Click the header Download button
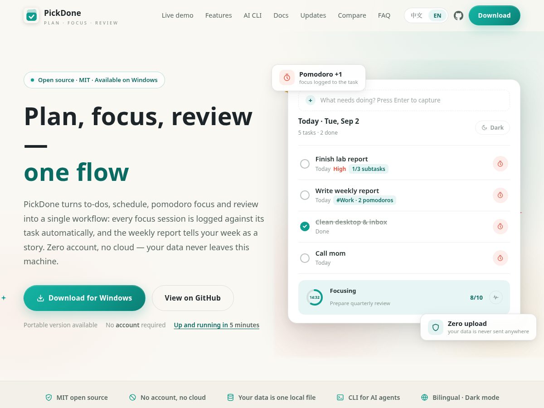544x408 pixels. coord(495,15)
